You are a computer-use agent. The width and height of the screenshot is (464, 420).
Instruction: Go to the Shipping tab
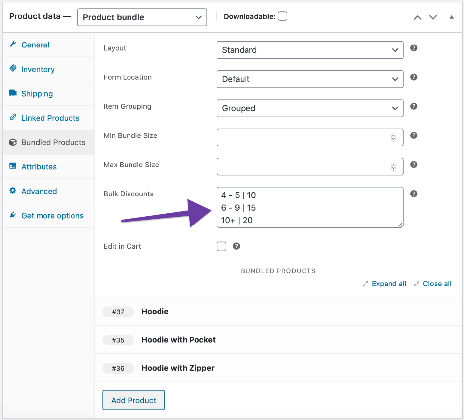49,94
